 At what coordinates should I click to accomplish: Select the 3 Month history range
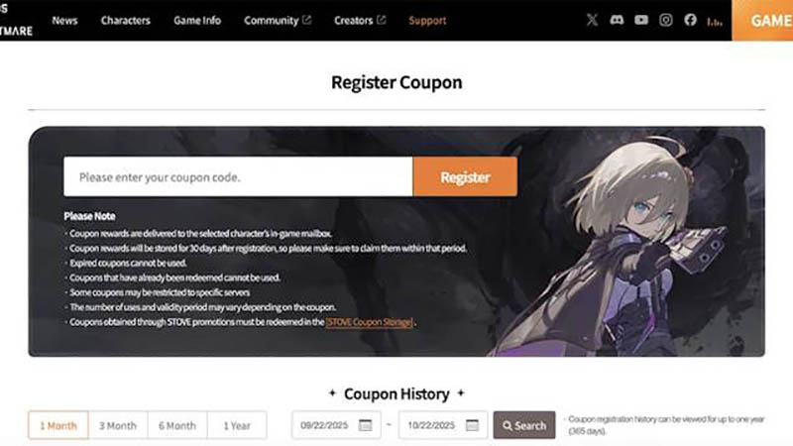click(118, 425)
